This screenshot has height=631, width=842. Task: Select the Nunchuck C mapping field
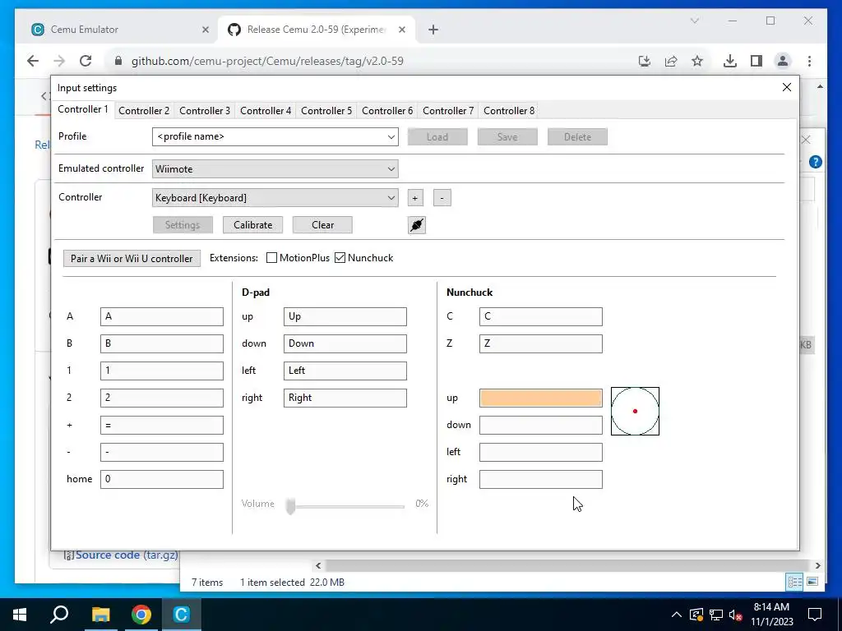[541, 316]
